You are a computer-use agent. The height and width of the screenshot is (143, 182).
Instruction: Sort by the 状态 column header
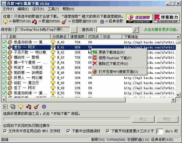pos(112,37)
